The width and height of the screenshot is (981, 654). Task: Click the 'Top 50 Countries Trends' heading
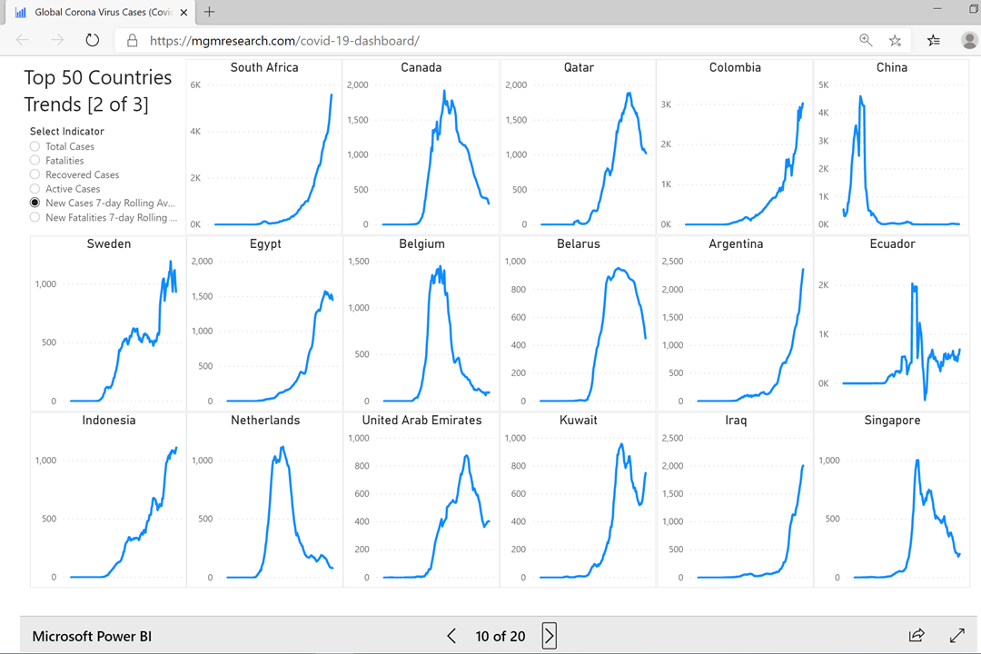[x=97, y=91]
